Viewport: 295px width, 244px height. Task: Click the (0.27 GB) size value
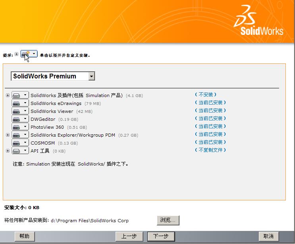(128, 135)
